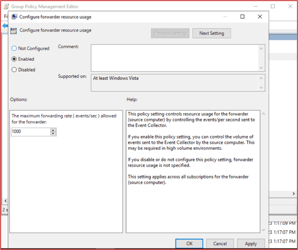
Task: Click the Configure forwarder resource usage policy icon
Action: [13, 30]
